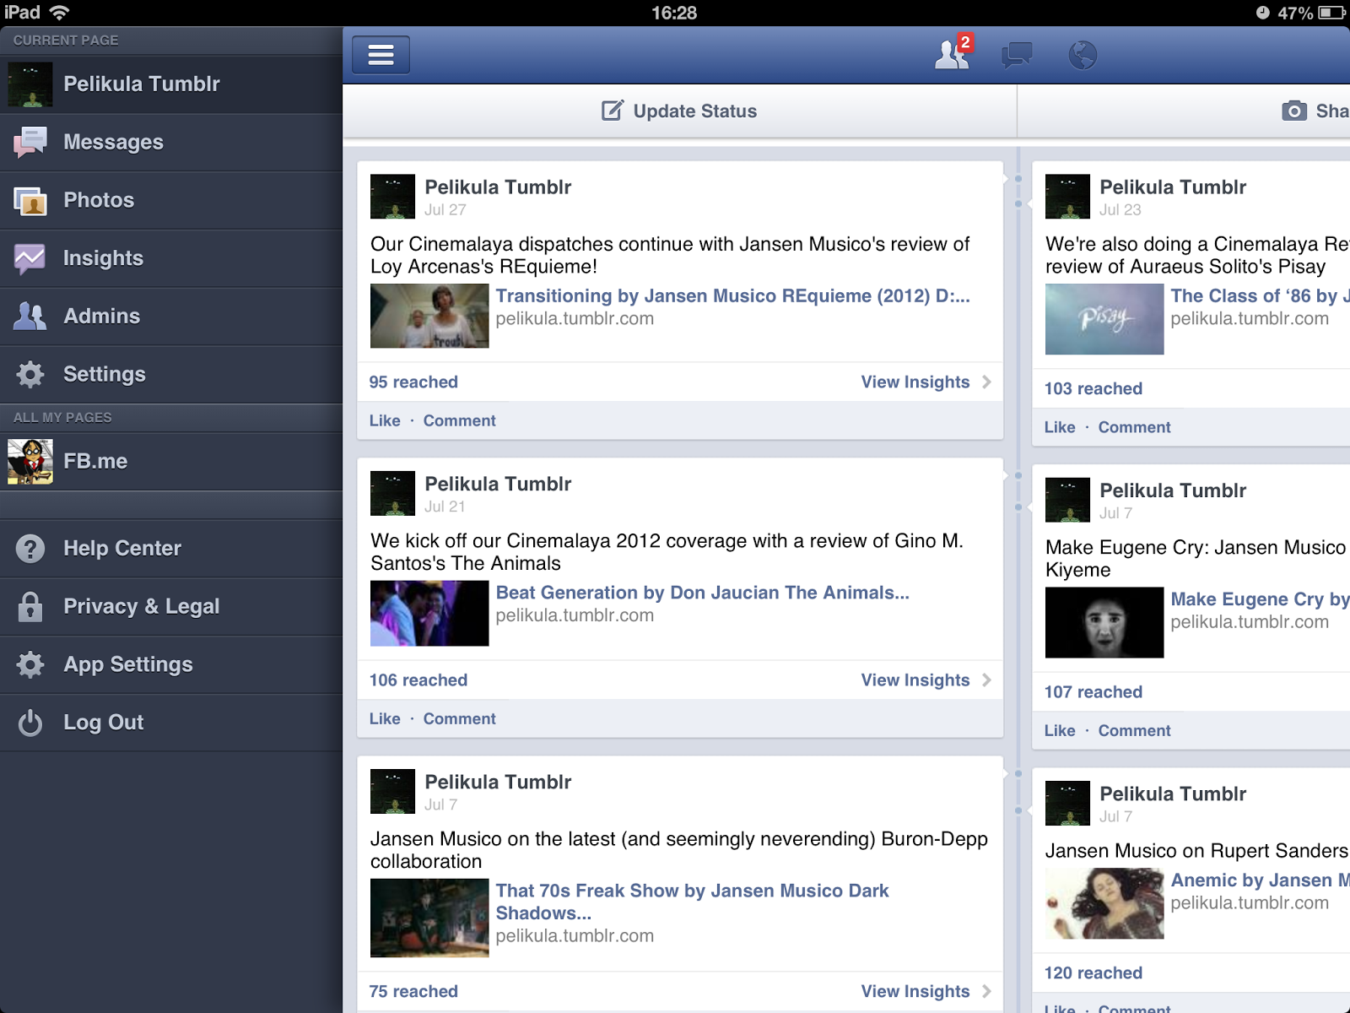
Task: Tap '107 reached' stat
Action: coord(1093,691)
